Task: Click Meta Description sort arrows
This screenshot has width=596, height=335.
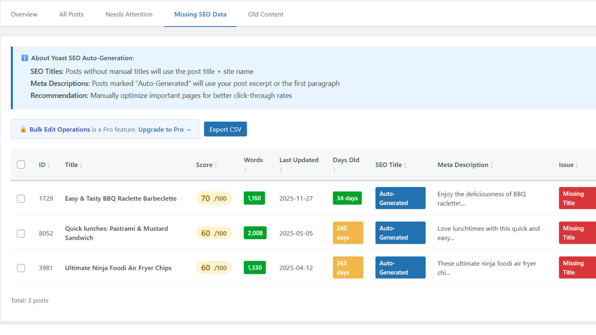Action: pyautogui.click(x=491, y=165)
